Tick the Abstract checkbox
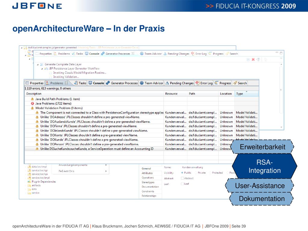Viewport: 308px width, 231px height. (182, 178)
